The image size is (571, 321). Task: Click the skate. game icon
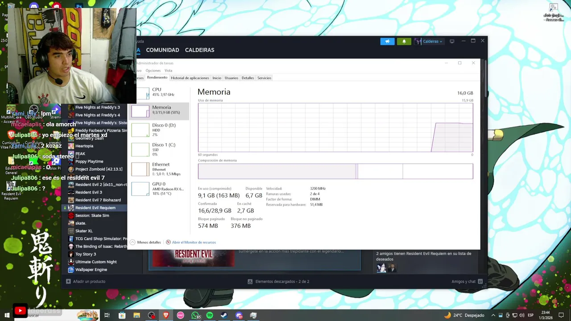(x=71, y=223)
